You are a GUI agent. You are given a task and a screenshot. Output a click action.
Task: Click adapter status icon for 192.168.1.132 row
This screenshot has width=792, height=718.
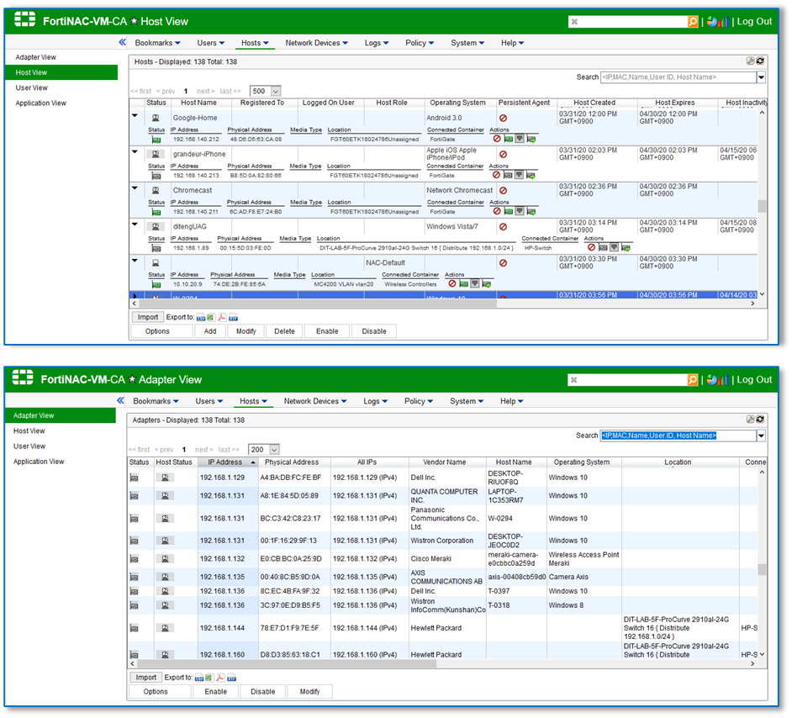[134, 559]
